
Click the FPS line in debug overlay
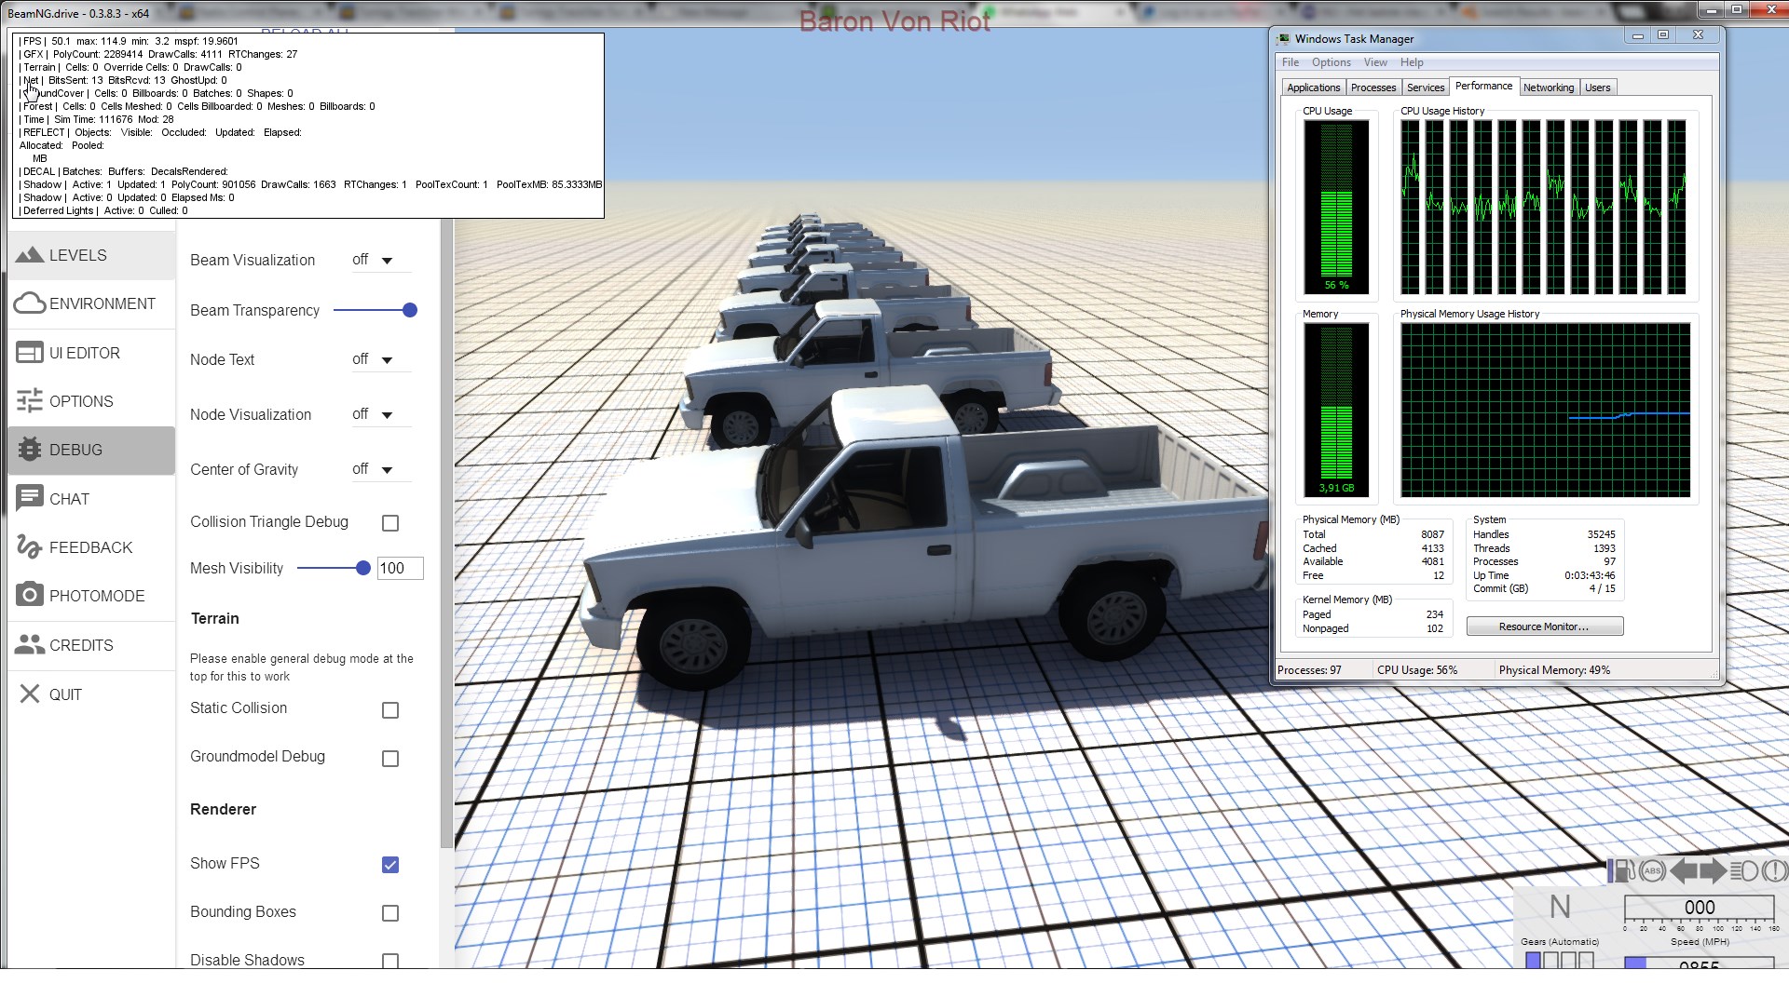(129, 41)
